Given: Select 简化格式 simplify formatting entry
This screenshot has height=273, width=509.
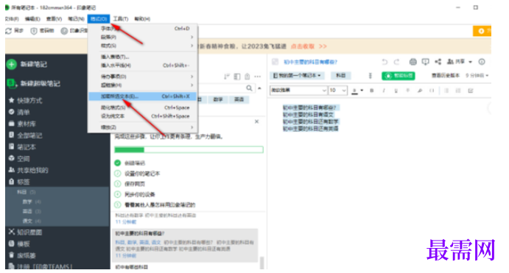Looking at the screenshot, I should pyautogui.click(x=143, y=107).
